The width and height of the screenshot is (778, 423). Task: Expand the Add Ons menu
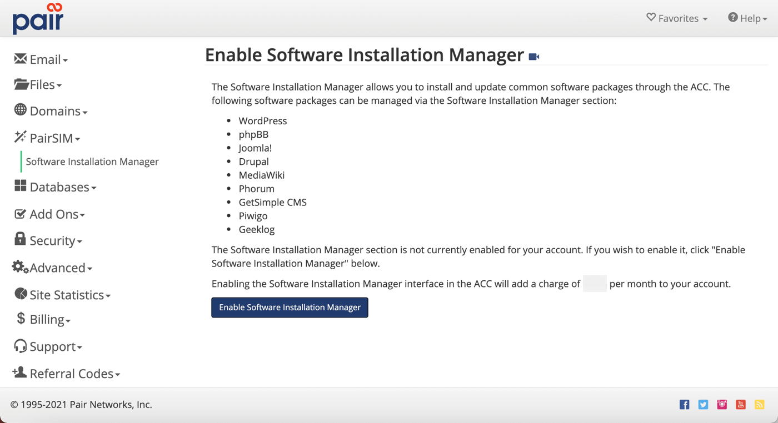point(49,214)
